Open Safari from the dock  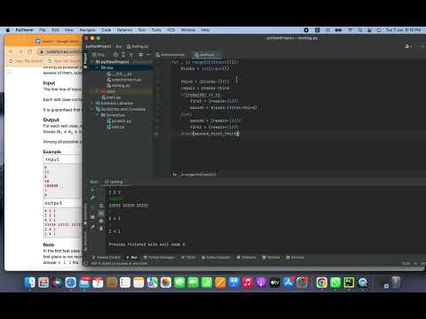click(x=71, y=283)
